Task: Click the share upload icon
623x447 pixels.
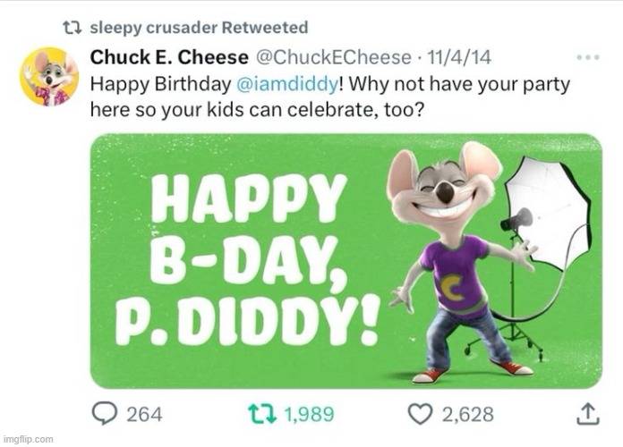Action: (x=587, y=413)
